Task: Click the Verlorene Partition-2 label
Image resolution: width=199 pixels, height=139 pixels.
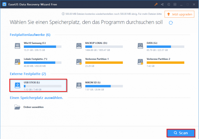Action: (x=158, y=59)
